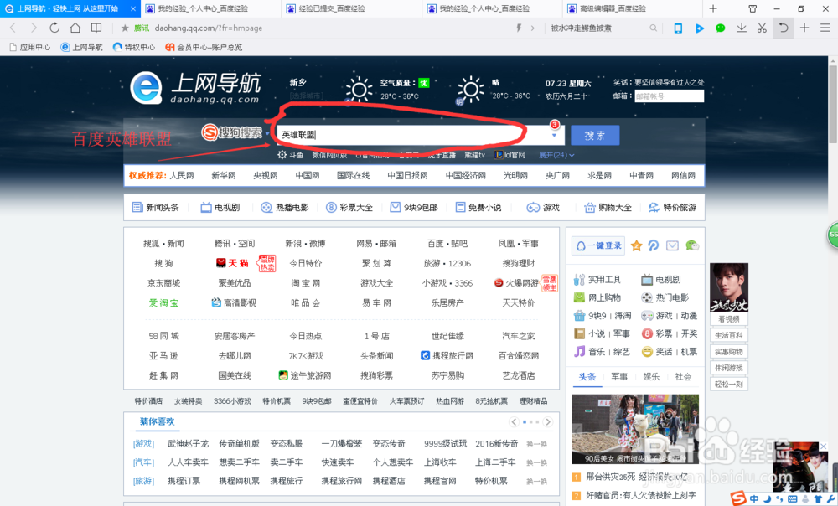Click the mail envelope icon in login panel

tap(672, 245)
